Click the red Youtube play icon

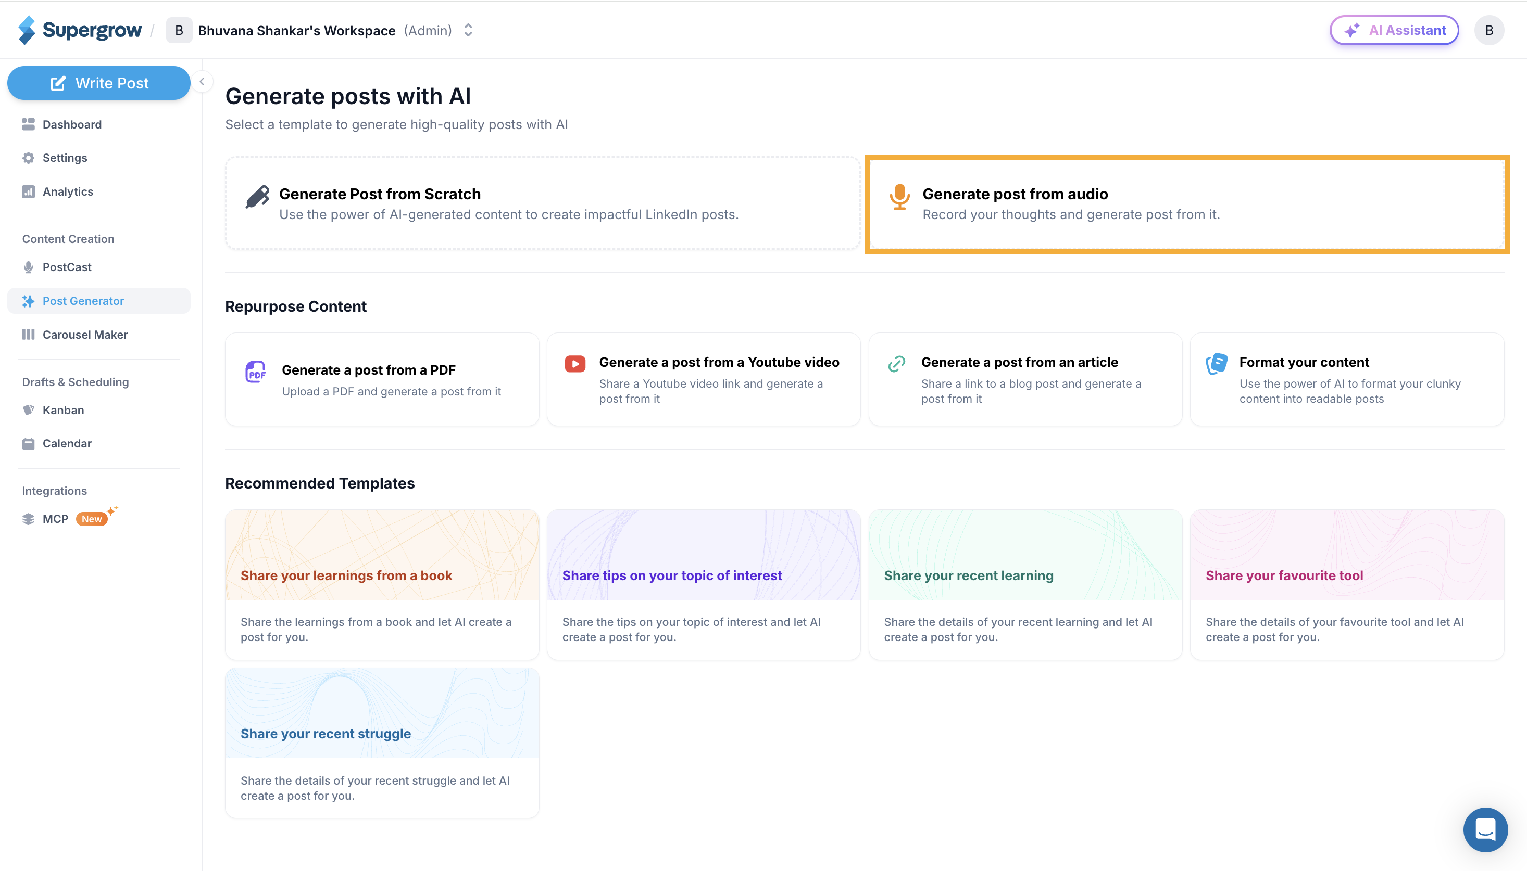574,364
